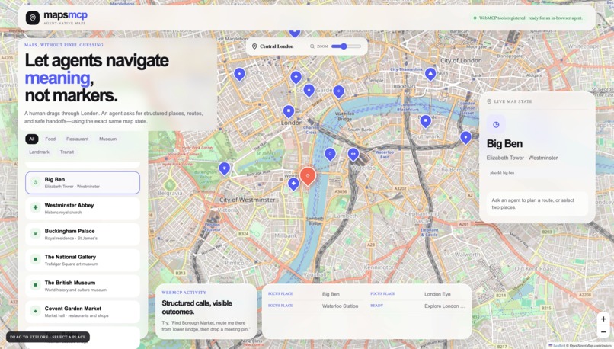Click the pin icon next to Live Map State
Screen dimensions: 614x349
coord(489,101)
